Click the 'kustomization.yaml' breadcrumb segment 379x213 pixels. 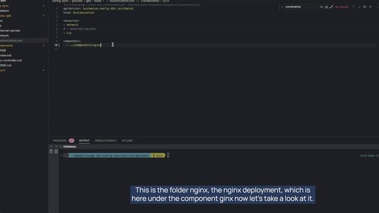click(122, 1)
